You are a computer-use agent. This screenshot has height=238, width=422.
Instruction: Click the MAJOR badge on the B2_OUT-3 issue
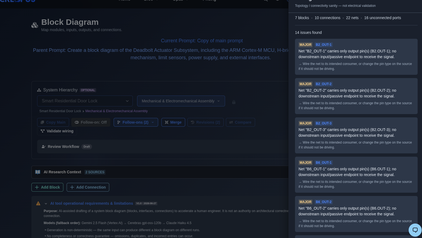305,123
